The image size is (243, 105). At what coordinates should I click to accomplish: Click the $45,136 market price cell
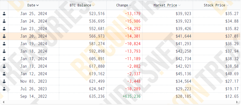pos(168,74)
